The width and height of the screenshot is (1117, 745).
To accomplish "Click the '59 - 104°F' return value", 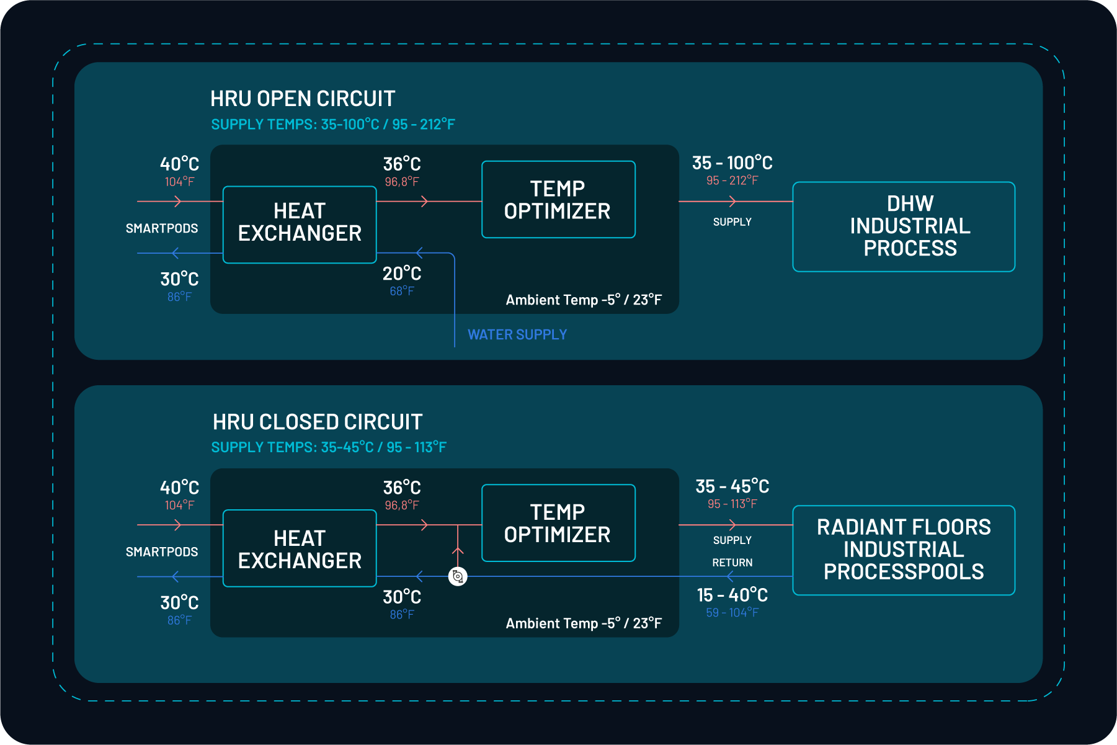I will (x=732, y=613).
